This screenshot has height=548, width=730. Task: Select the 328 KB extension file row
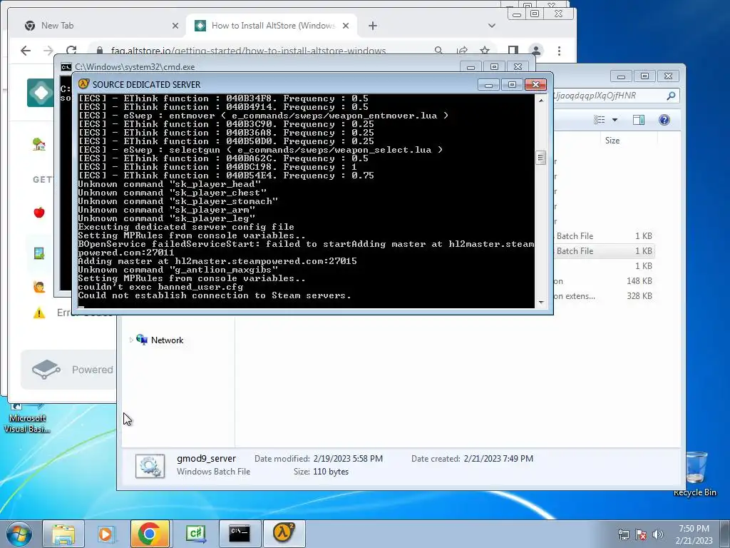(604, 296)
